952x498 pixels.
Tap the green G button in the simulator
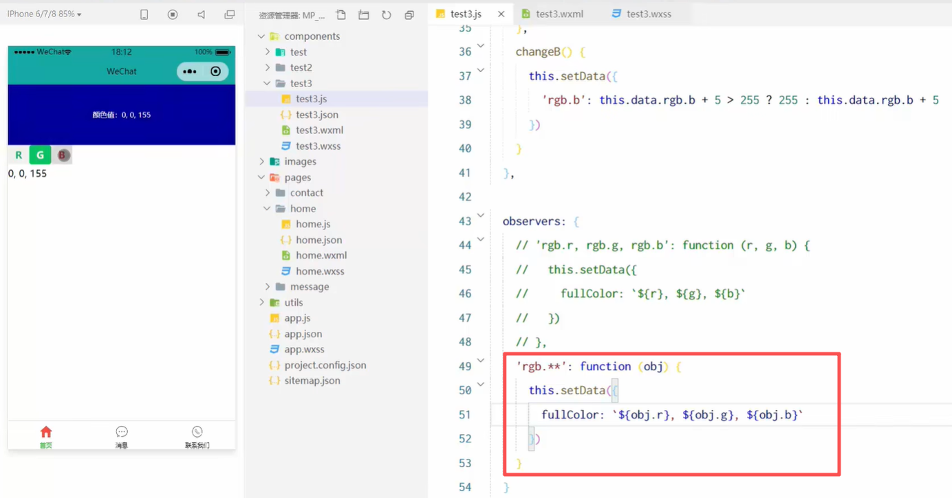coord(40,155)
